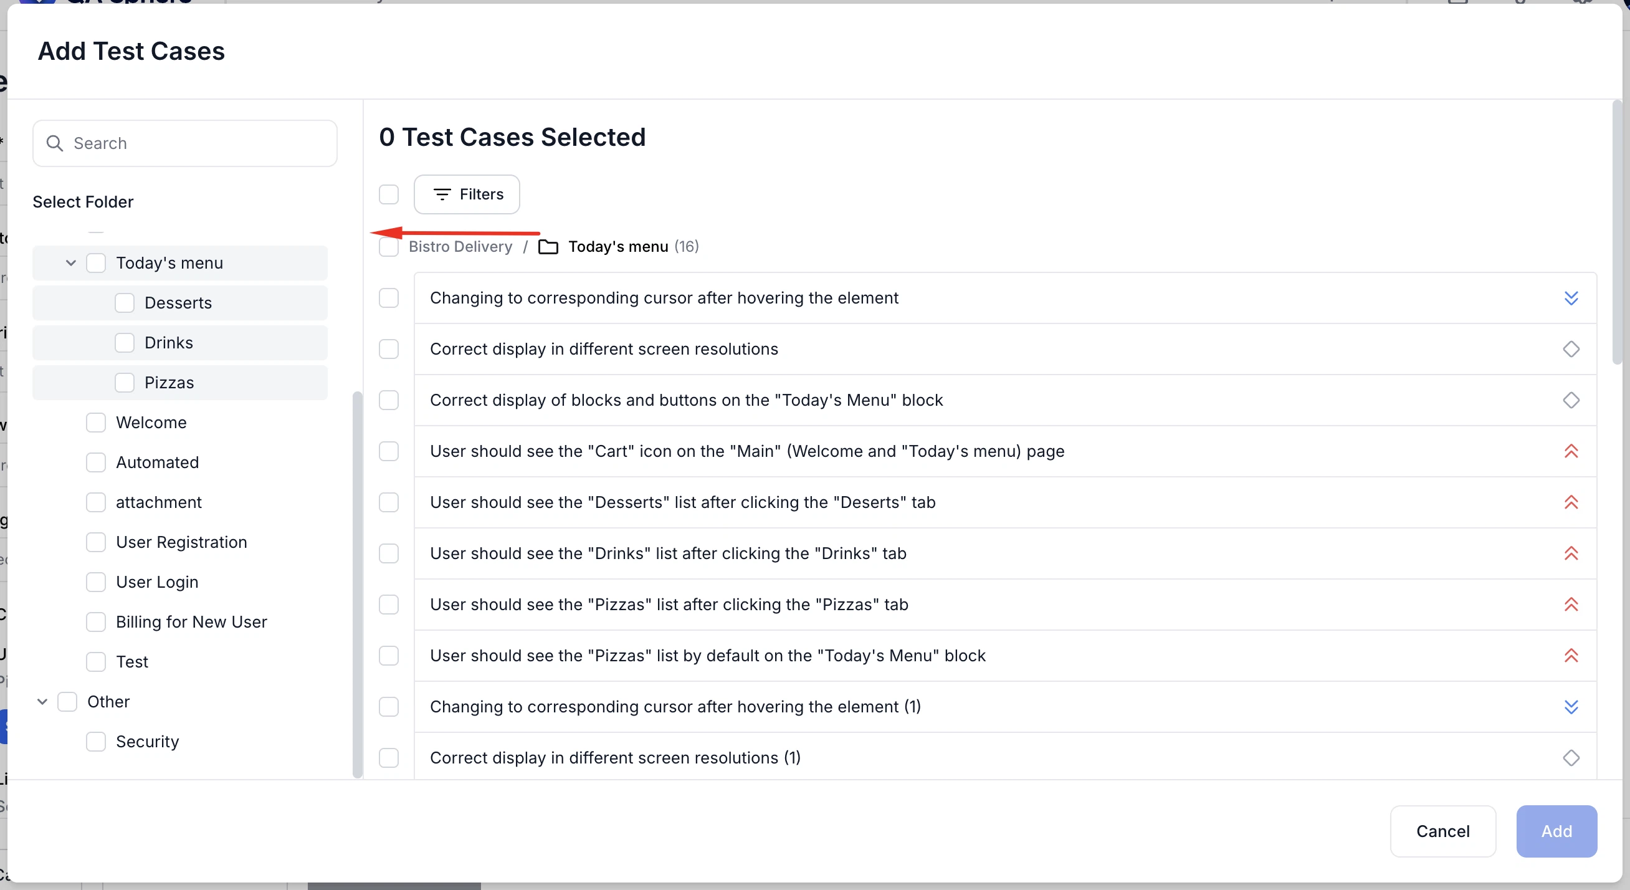The height and width of the screenshot is (890, 1630).
Task: Click the red priority icon on the Desserts list row
Action: click(x=1572, y=502)
